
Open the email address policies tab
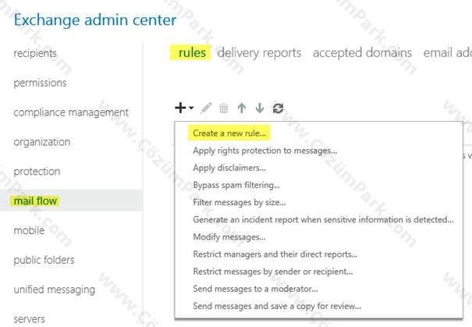tap(447, 53)
